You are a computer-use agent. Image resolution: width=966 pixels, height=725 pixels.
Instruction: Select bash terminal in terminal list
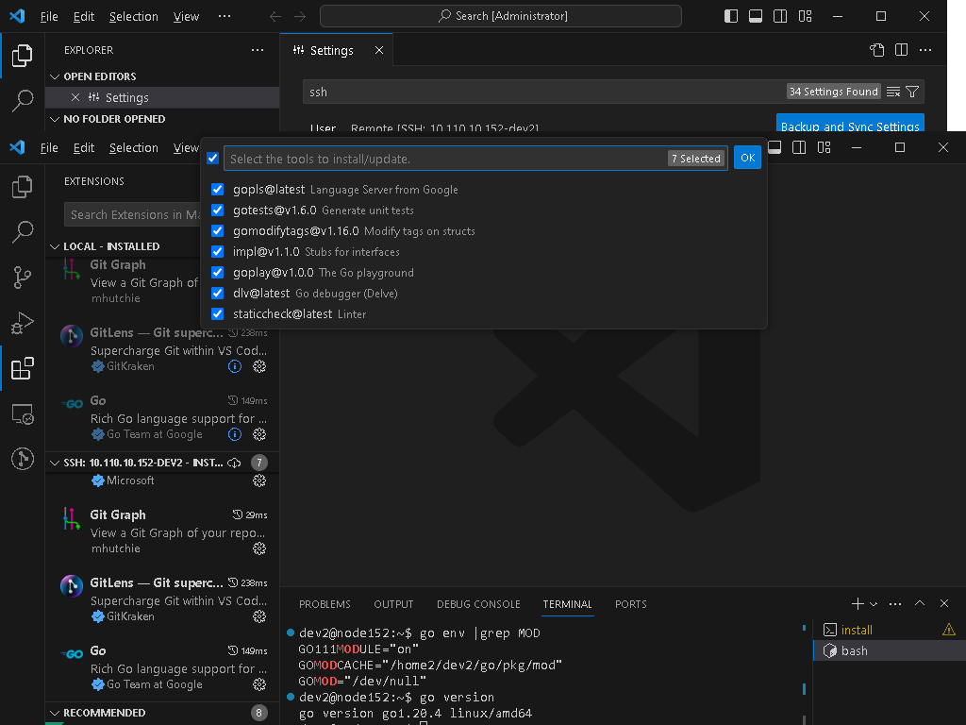tap(854, 650)
